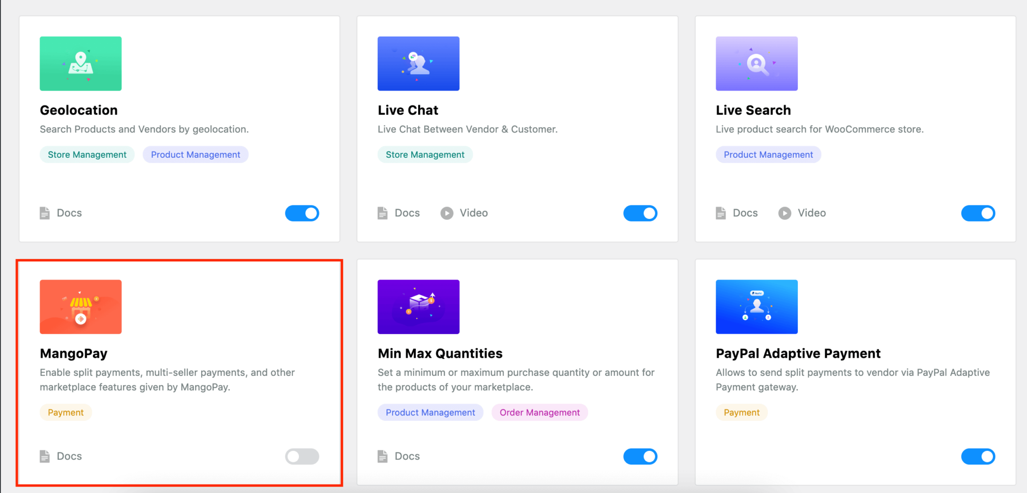
Task: Filter by Order Management tag
Action: (540, 412)
